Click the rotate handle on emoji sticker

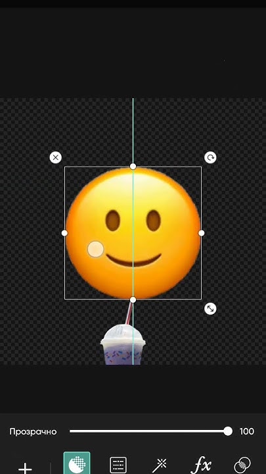coord(210,157)
